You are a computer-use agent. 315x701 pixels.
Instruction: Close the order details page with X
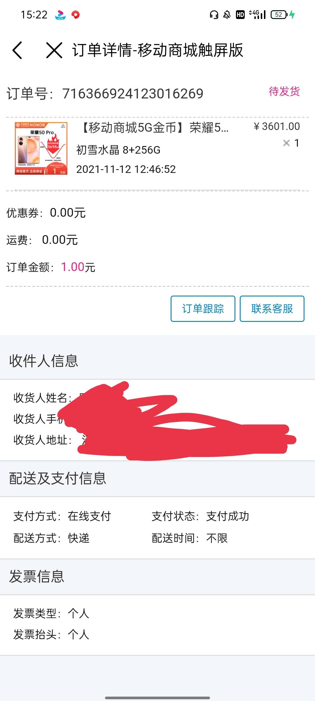click(x=54, y=50)
